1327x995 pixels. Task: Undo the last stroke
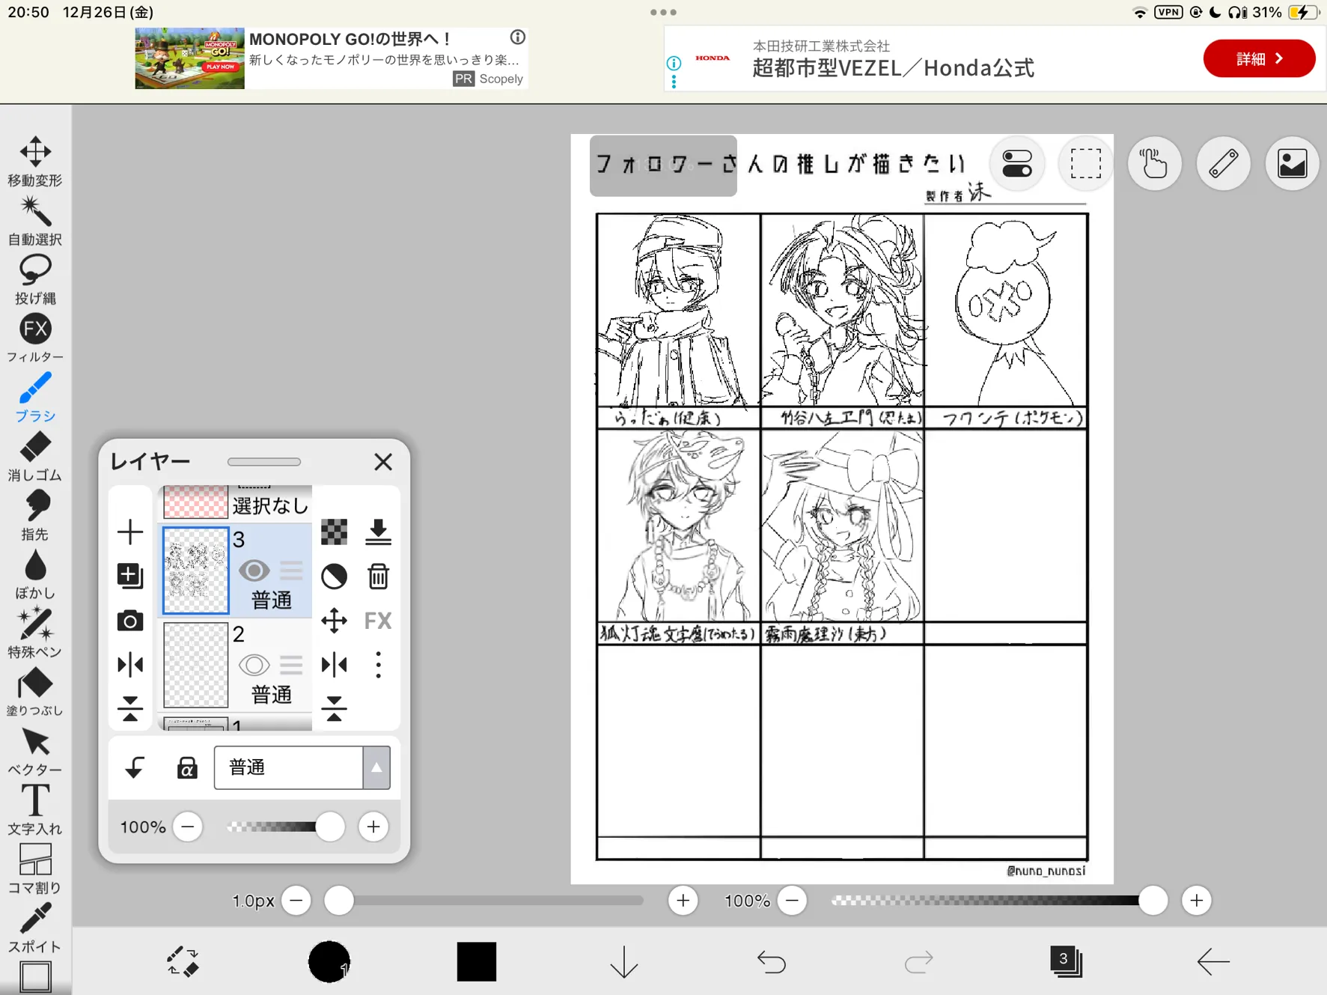(772, 961)
